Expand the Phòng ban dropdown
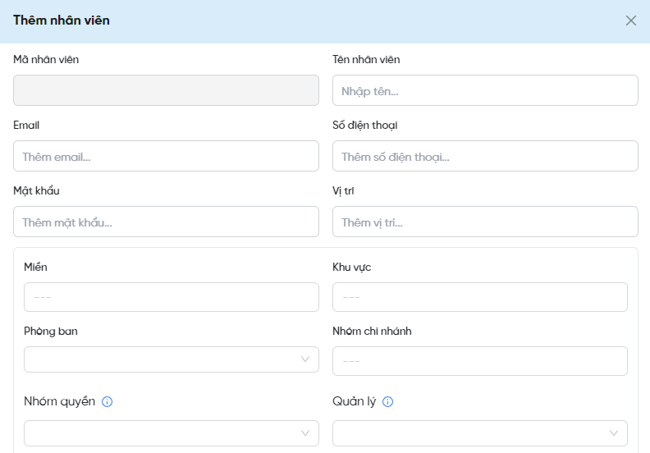The image size is (650, 453). 172,359
